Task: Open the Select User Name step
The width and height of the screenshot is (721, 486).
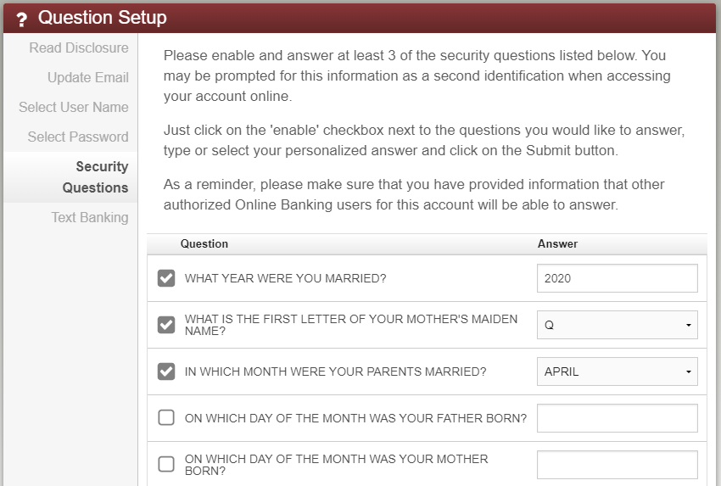Action: (74, 108)
